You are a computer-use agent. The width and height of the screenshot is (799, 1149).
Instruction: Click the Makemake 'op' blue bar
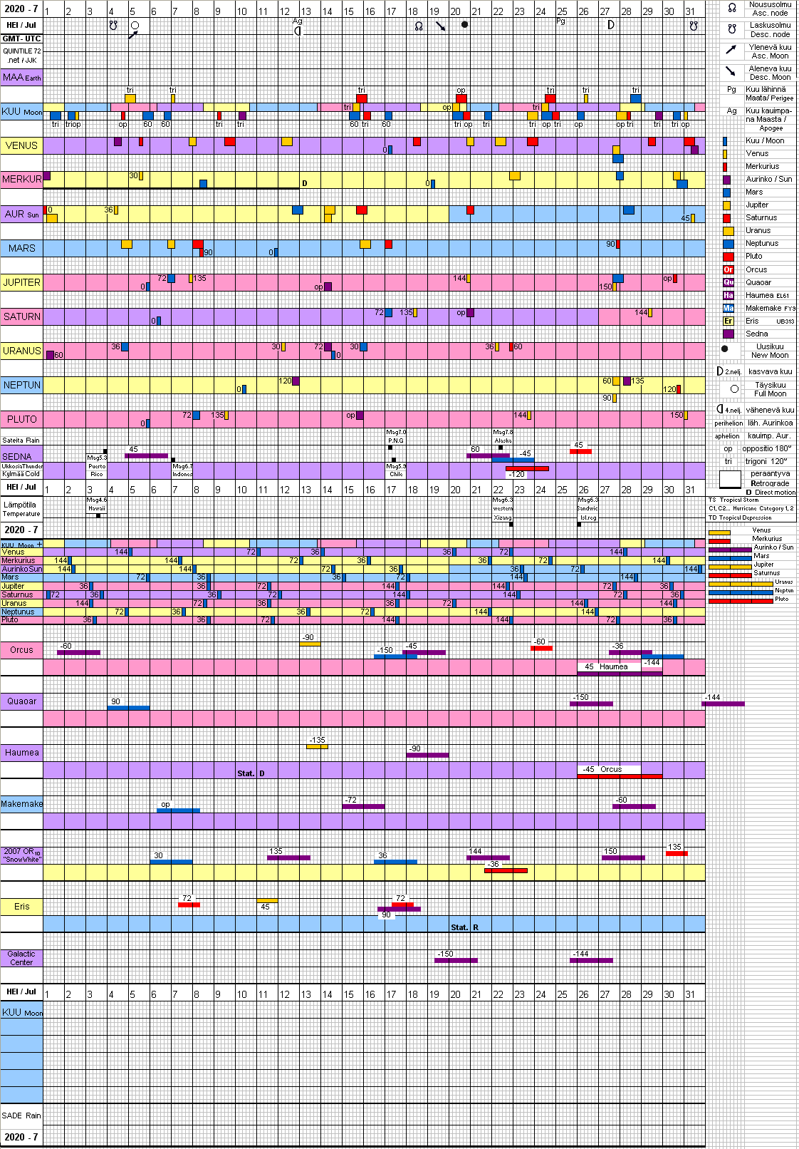pos(178,810)
